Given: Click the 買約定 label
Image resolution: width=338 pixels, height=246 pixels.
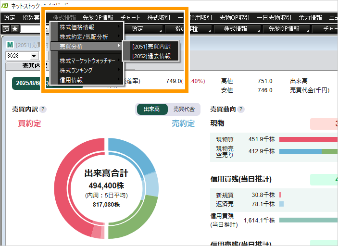Looking at the screenshot, I should click(x=29, y=123).
